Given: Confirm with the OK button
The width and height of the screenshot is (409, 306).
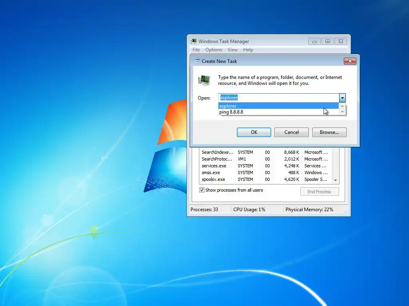Looking at the screenshot, I should click(254, 132).
